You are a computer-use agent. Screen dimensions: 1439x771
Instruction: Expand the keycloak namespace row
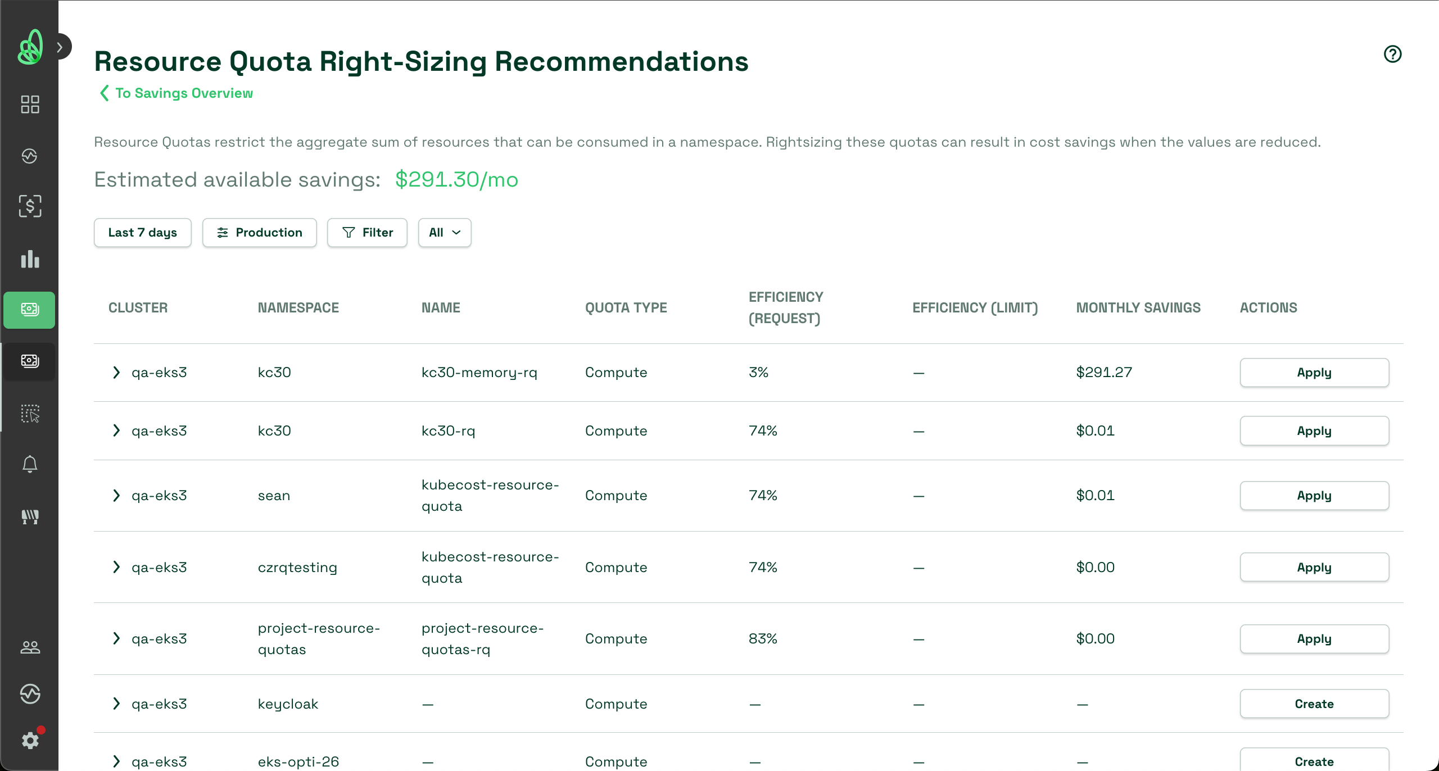pyautogui.click(x=116, y=704)
